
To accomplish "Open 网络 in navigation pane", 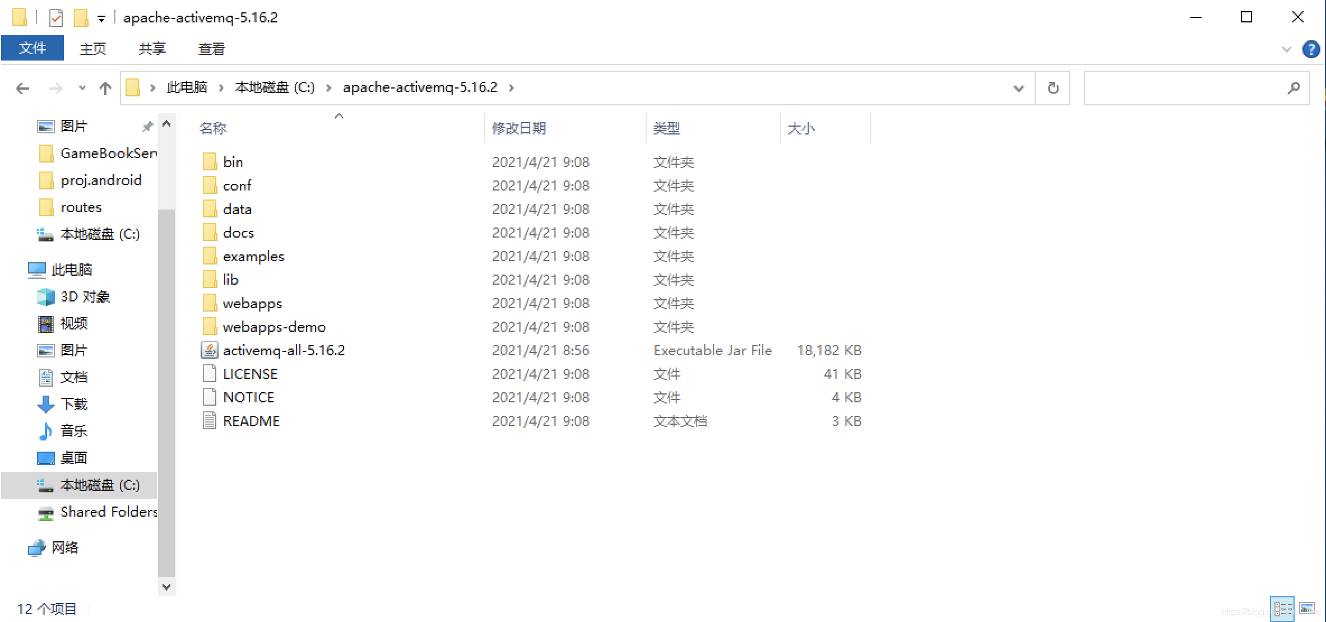I will (x=64, y=547).
